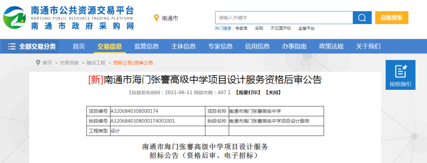Screen dimensions: 427x163
Task: Click 招标公告/资审公告 breadcrumb link
Action: [133, 63]
